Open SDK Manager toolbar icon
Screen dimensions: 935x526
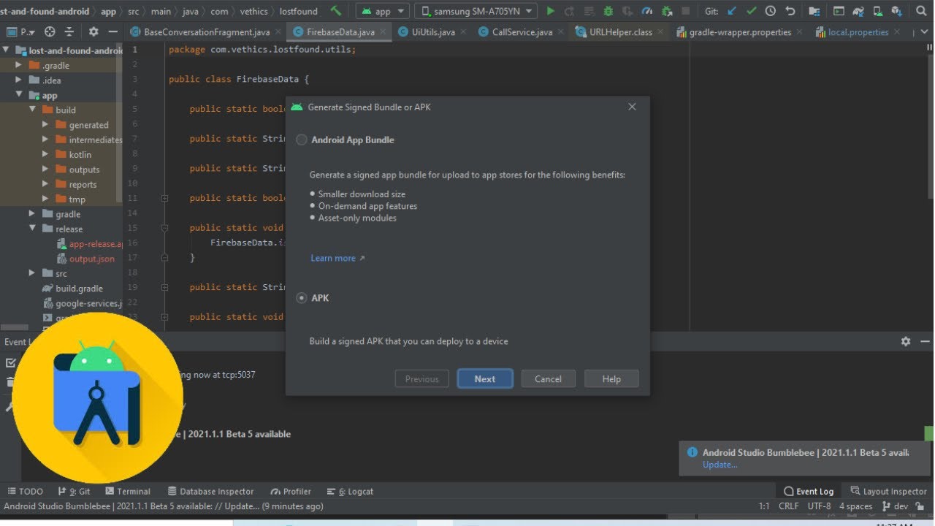(897, 11)
